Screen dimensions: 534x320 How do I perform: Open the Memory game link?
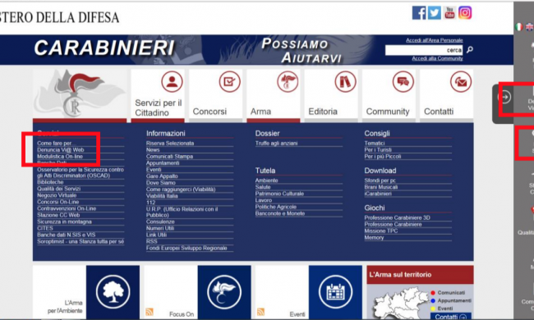tap(374, 237)
